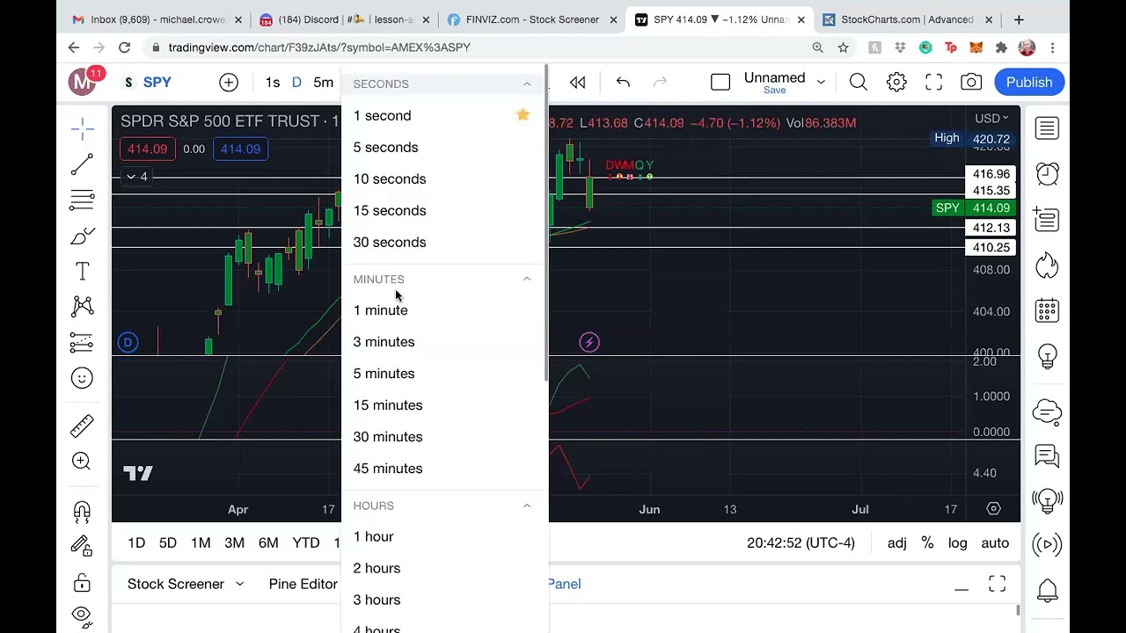The width and height of the screenshot is (1126, 633).
Task: Toggle lock all drawing tools
Action: [x=82, y=582]
